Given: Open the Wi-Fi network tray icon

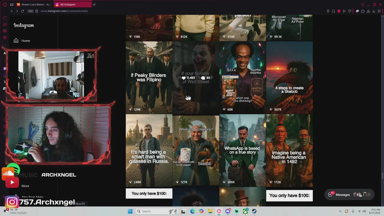Looking at the screenshot, I should point(359,211).
